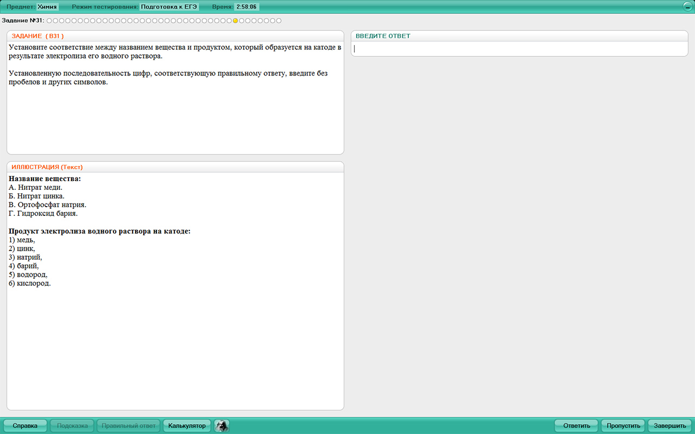Click the option 2) цинк
Screen dimensions: 695x434
pos(22,248)
